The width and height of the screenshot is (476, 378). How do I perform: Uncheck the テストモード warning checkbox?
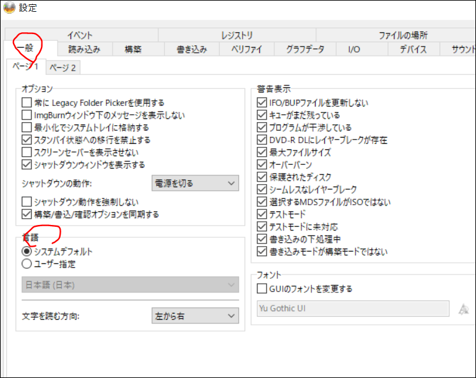click(262, 214)
